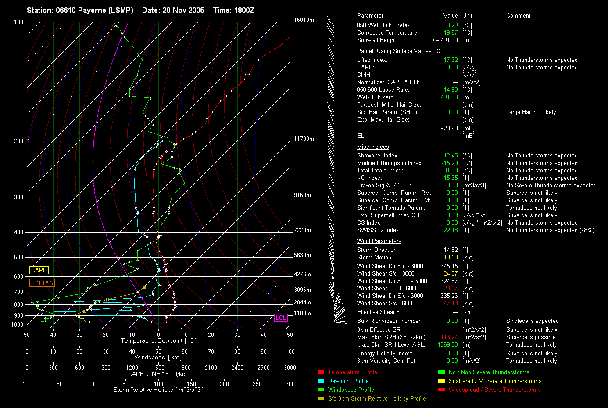This screenshot has height=408, width=608.
Task: Click the 'Singlecells expected' comment
Action: point(533,321)
